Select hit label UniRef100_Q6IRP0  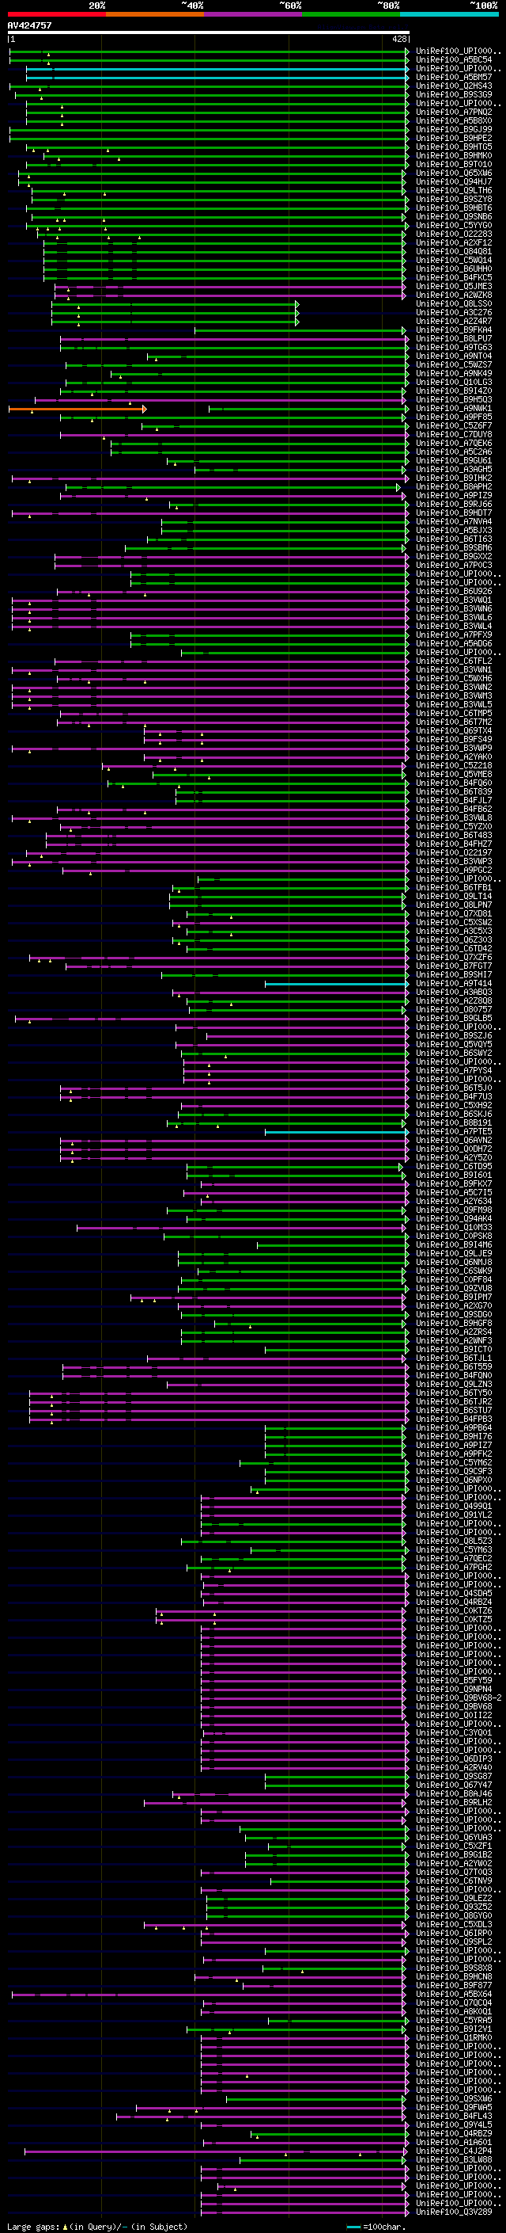454,1932
